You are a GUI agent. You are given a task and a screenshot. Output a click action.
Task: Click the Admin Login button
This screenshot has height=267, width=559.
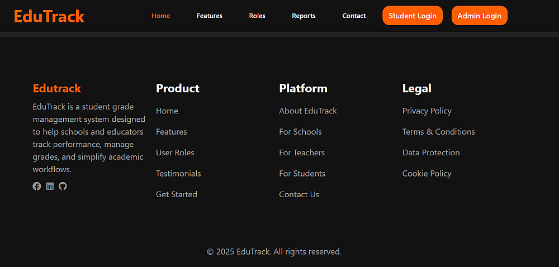point(479,16)
